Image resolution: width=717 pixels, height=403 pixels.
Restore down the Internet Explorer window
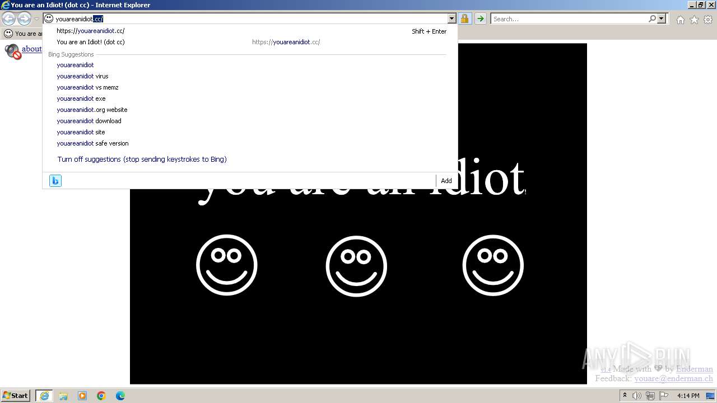pyautogui.click(x=700, y=5)
